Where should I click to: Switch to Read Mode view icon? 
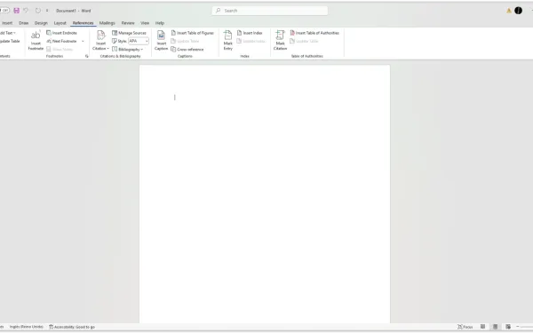pyautogui.click(x=482, y=327)
